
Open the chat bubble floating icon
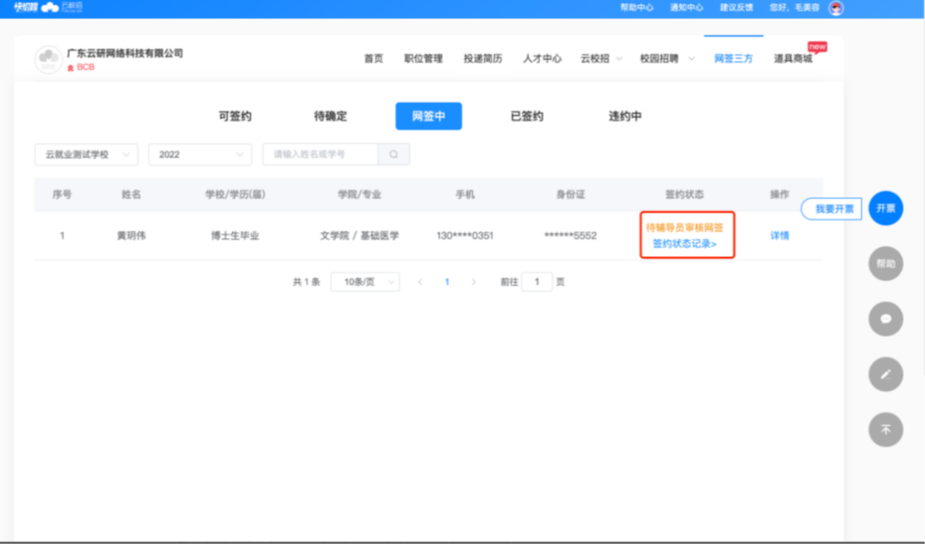point(886,319)
